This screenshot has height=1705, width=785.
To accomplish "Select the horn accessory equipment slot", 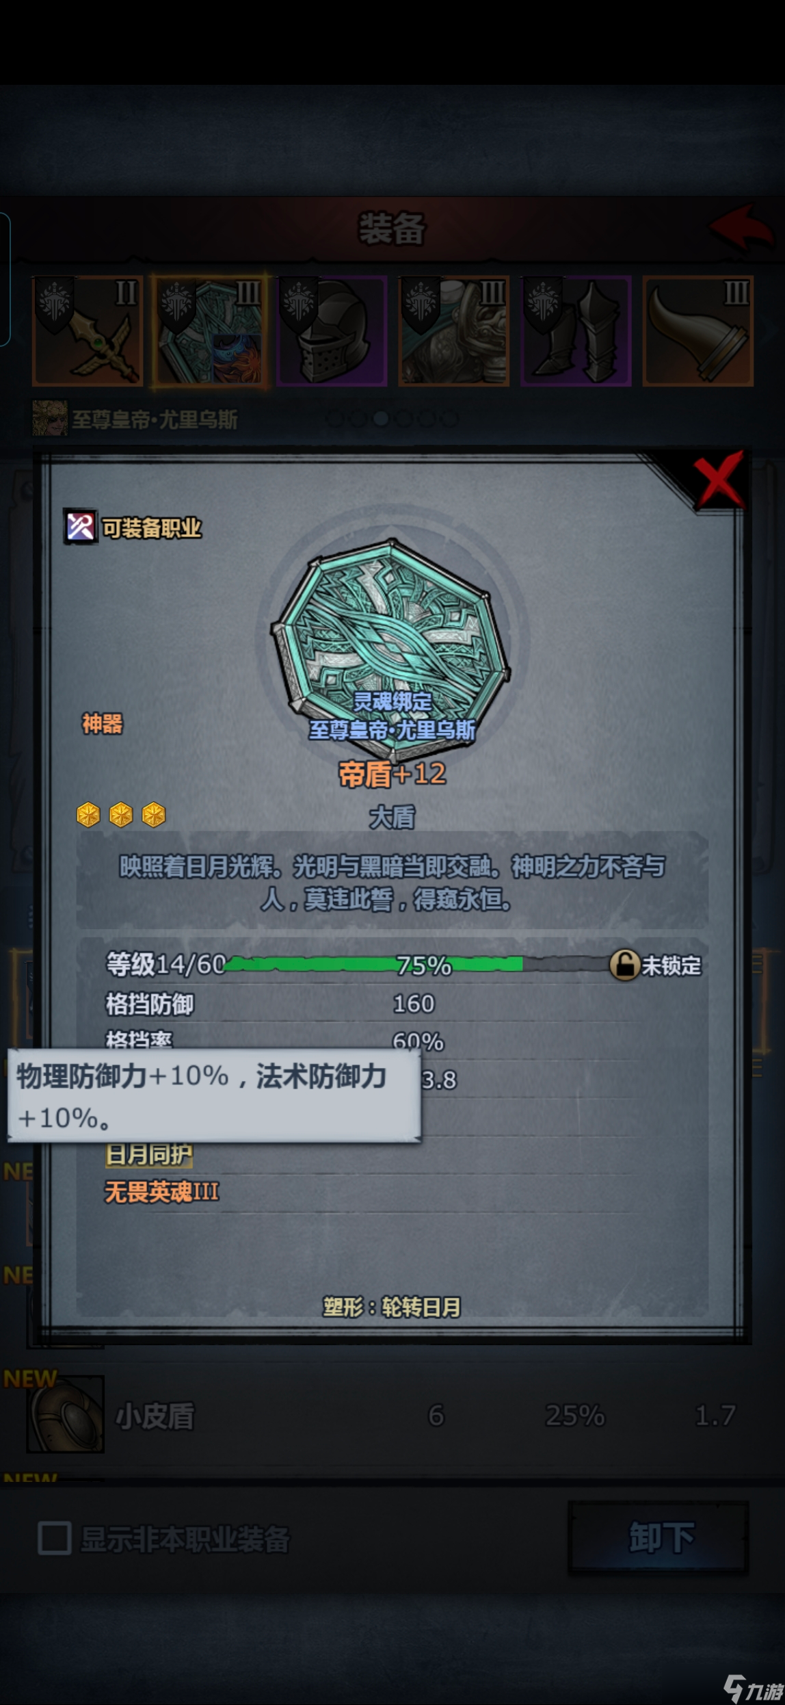I will coord(698,331).
